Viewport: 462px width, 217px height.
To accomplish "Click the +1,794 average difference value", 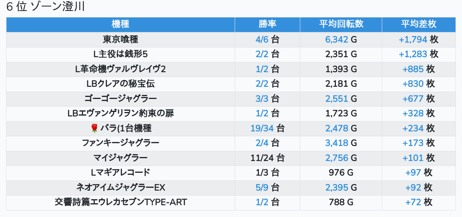I will 413,40.
